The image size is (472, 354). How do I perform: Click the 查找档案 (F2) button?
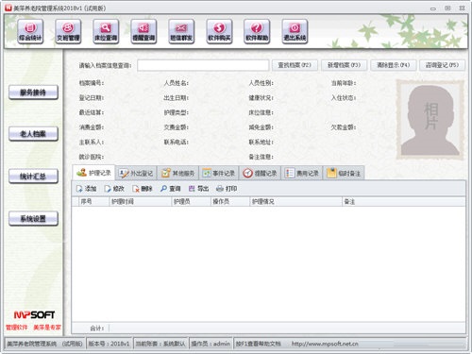(295, 65)
